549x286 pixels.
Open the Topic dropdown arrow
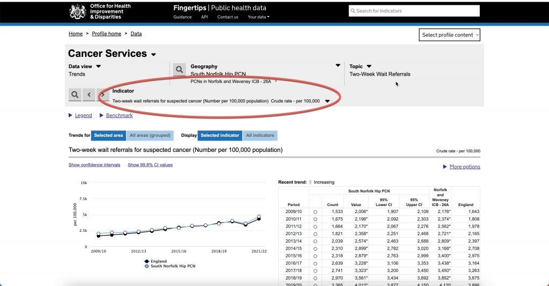tap(369, 66)
